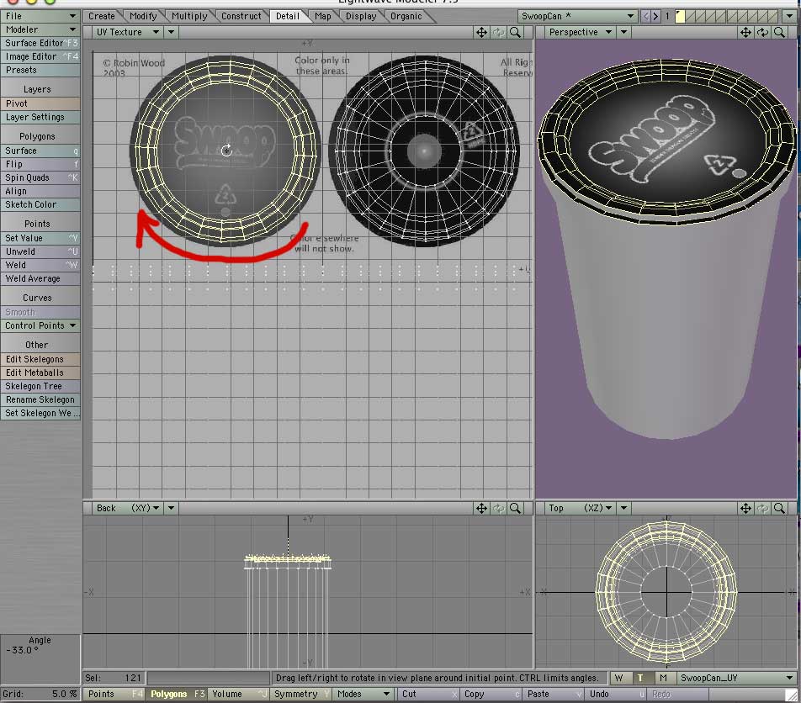Switch to the Construct tab
The height and width of the screenshot is (703, 801).
[x=241, y=16]
